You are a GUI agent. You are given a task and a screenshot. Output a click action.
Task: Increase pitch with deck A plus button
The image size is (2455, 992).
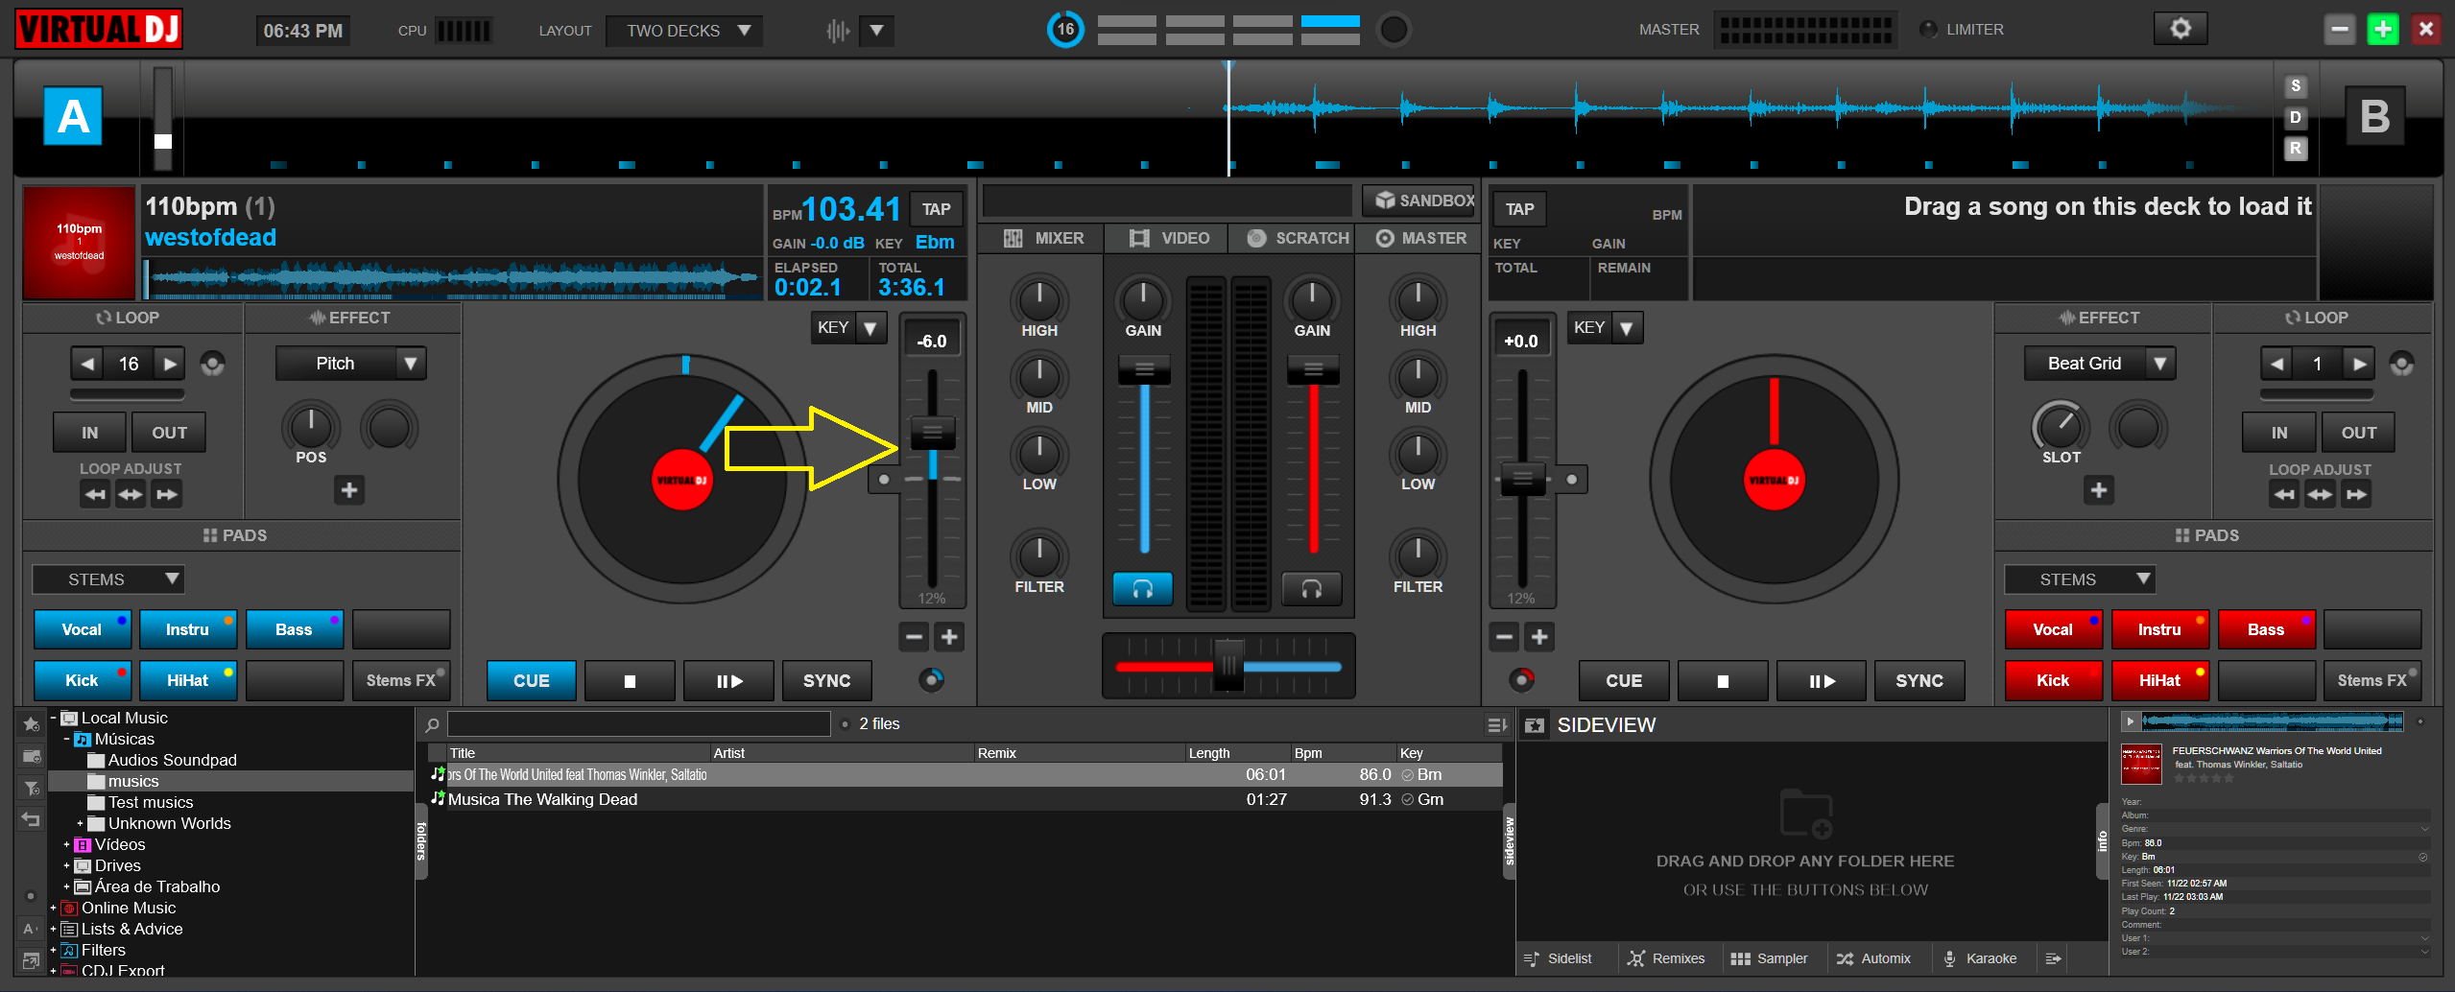tap(949, 636)
